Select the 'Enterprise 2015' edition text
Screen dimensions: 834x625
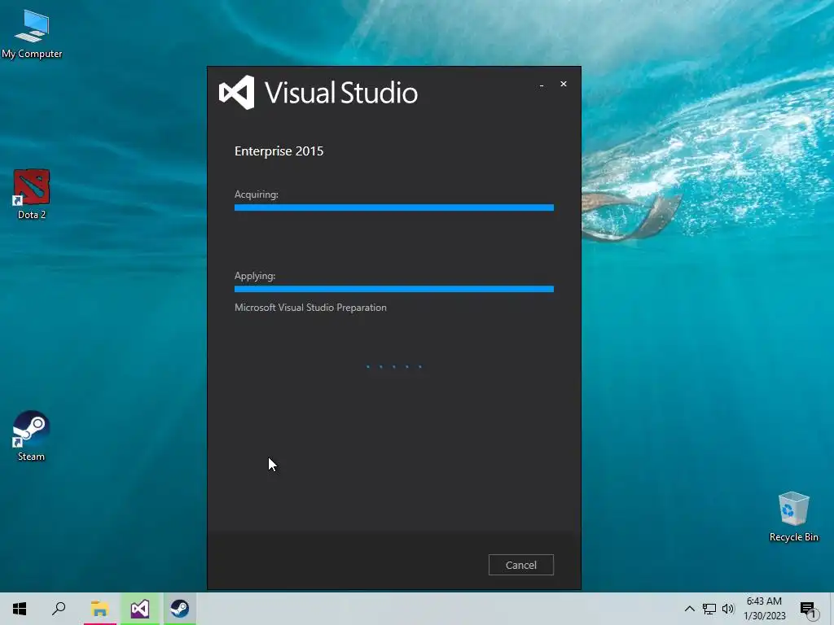click(279, 151)
